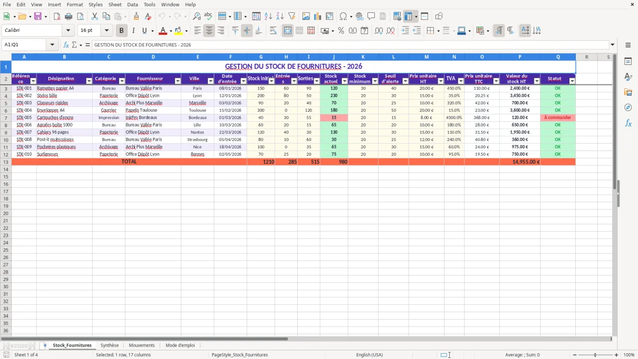Expand the formula bar arrow
Screen dimensions: 638x359
pos(612,45)
